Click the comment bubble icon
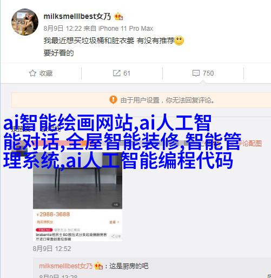Image resolution: width=271 pixels, height=278 pixels. click(196, 73)
